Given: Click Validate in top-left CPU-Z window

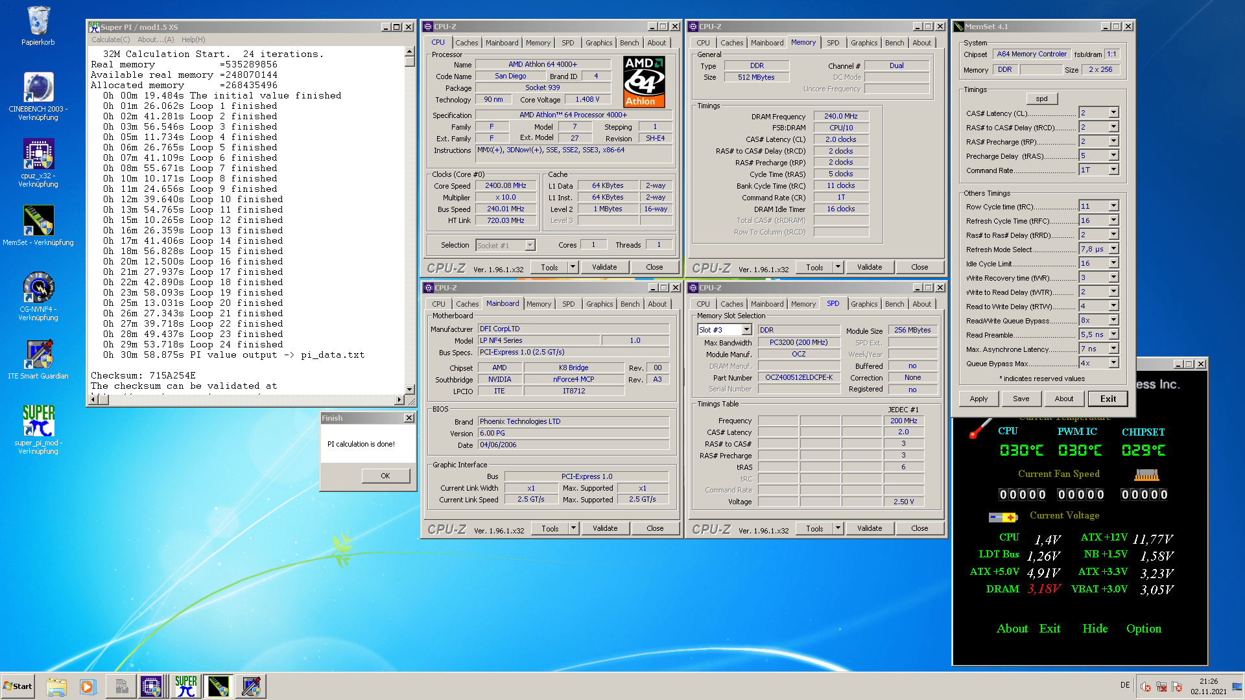Looking at the screenshot, I should (604, 267).
